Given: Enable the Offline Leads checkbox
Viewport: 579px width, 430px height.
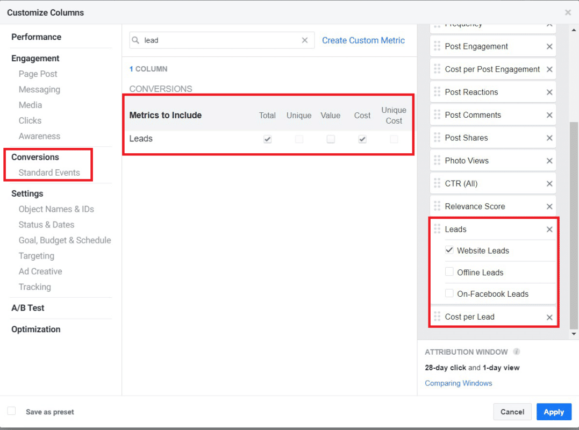Looking at the screenshot, I should point(449,272).
